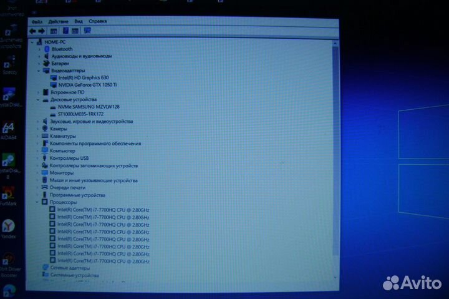Image resolution: width=449 pixels, height=299 pixels.
Task: Open the Справка menu
Action: tap(98, 21)
